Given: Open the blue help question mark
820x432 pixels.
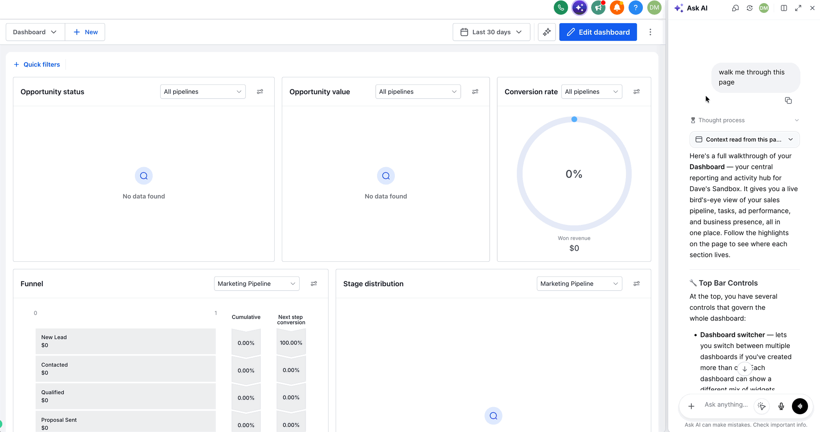Looking at the screenshot, I should [635, 8].
